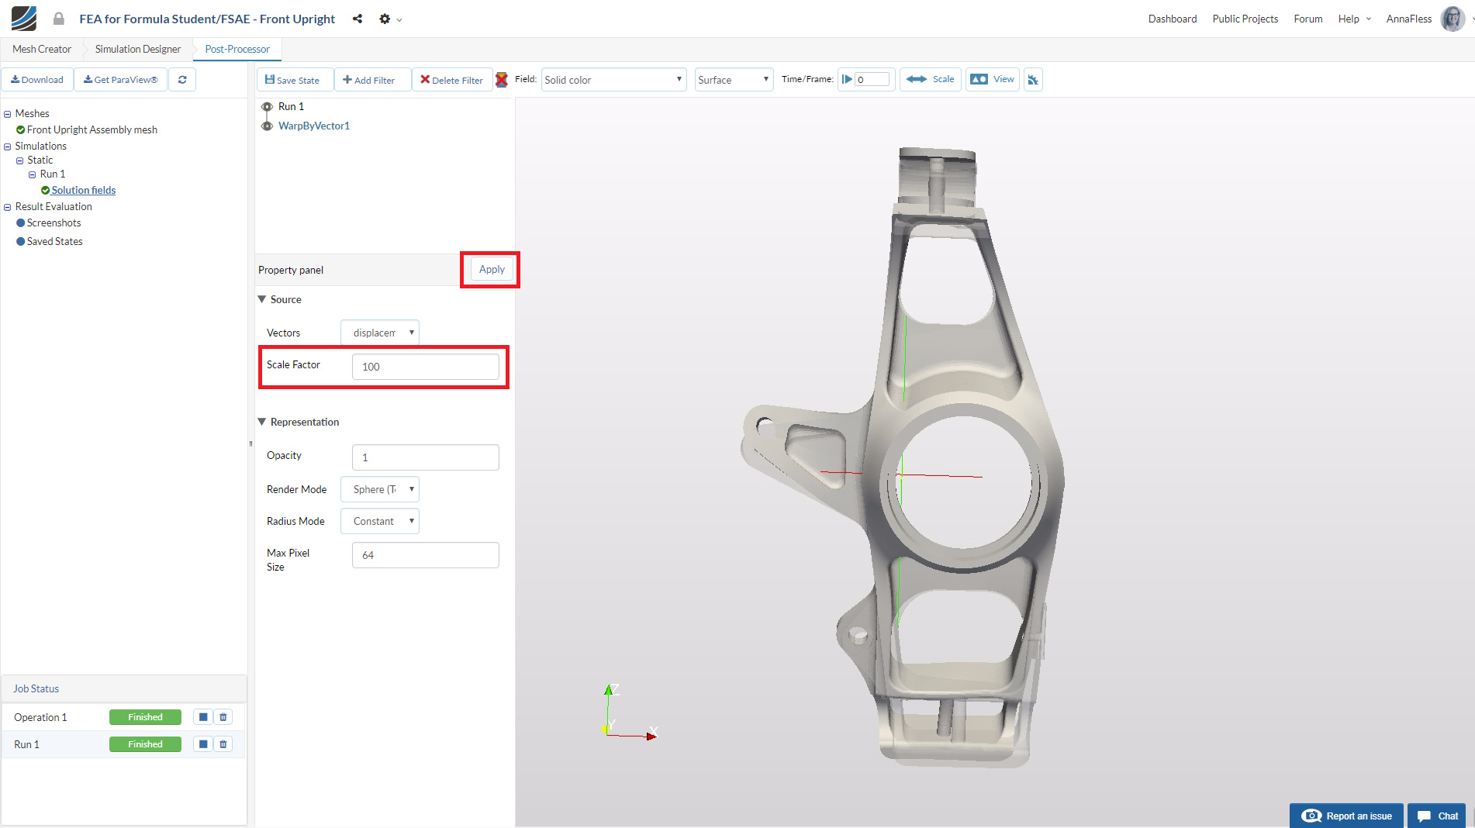1475x828 pixels.
Task: Switch to the Simulation Designer tab
Action: tap(138, 49)
